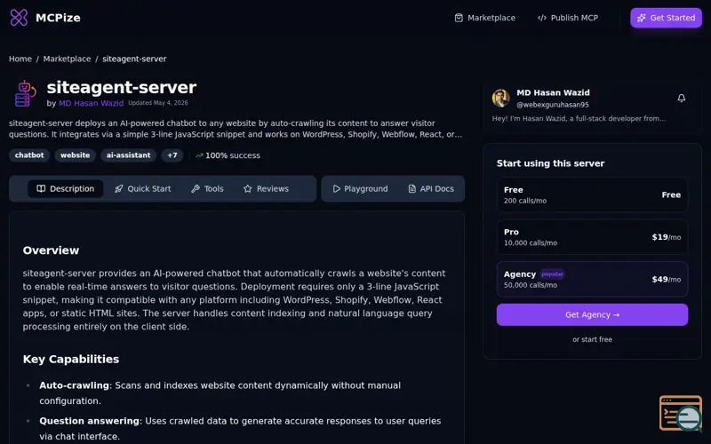Click the chatbot tag
This screenshot has height=444, width=711.
tap(29, 155)
